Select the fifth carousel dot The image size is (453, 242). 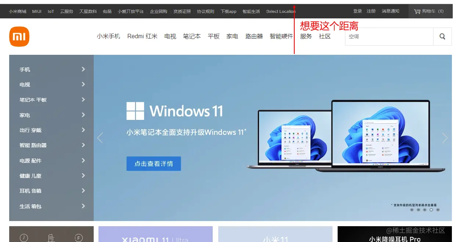pos(438,210)
